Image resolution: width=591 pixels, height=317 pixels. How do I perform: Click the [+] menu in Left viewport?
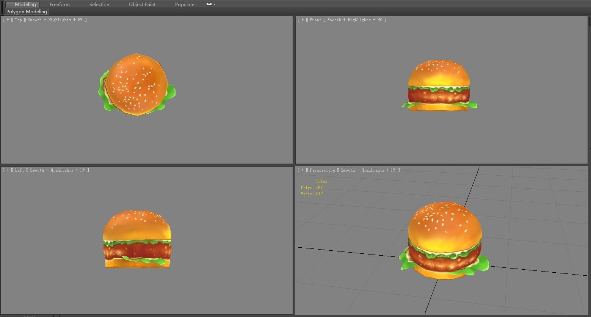[x=8, y=170]
